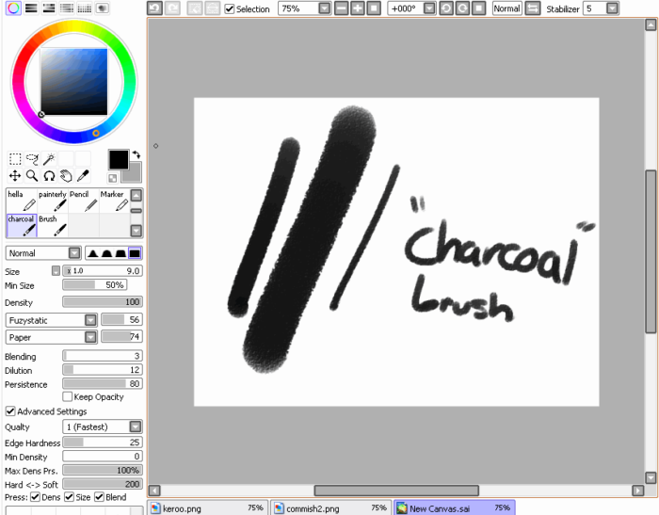Select the rotate canvas tool
This screenshot has height=515, width=659.
[x=49, y=176]
